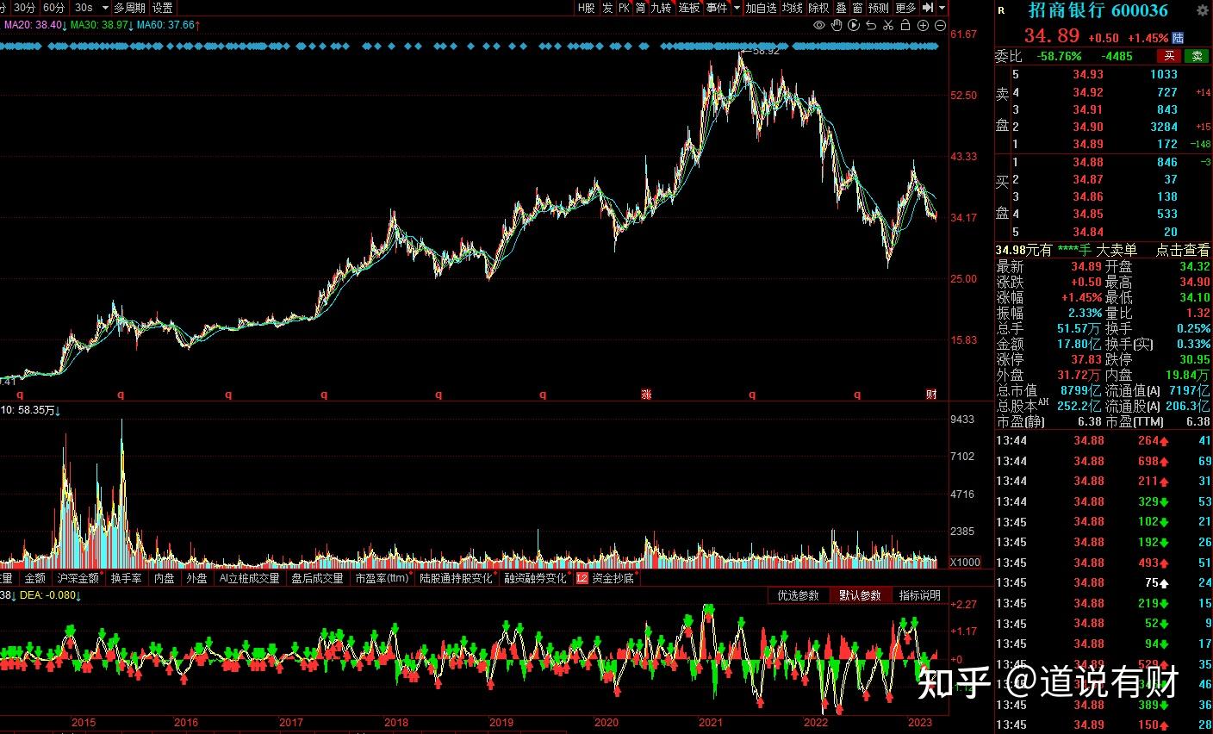Click the PK compare button
The image size is (1213, 734).
tap(625, 8)
